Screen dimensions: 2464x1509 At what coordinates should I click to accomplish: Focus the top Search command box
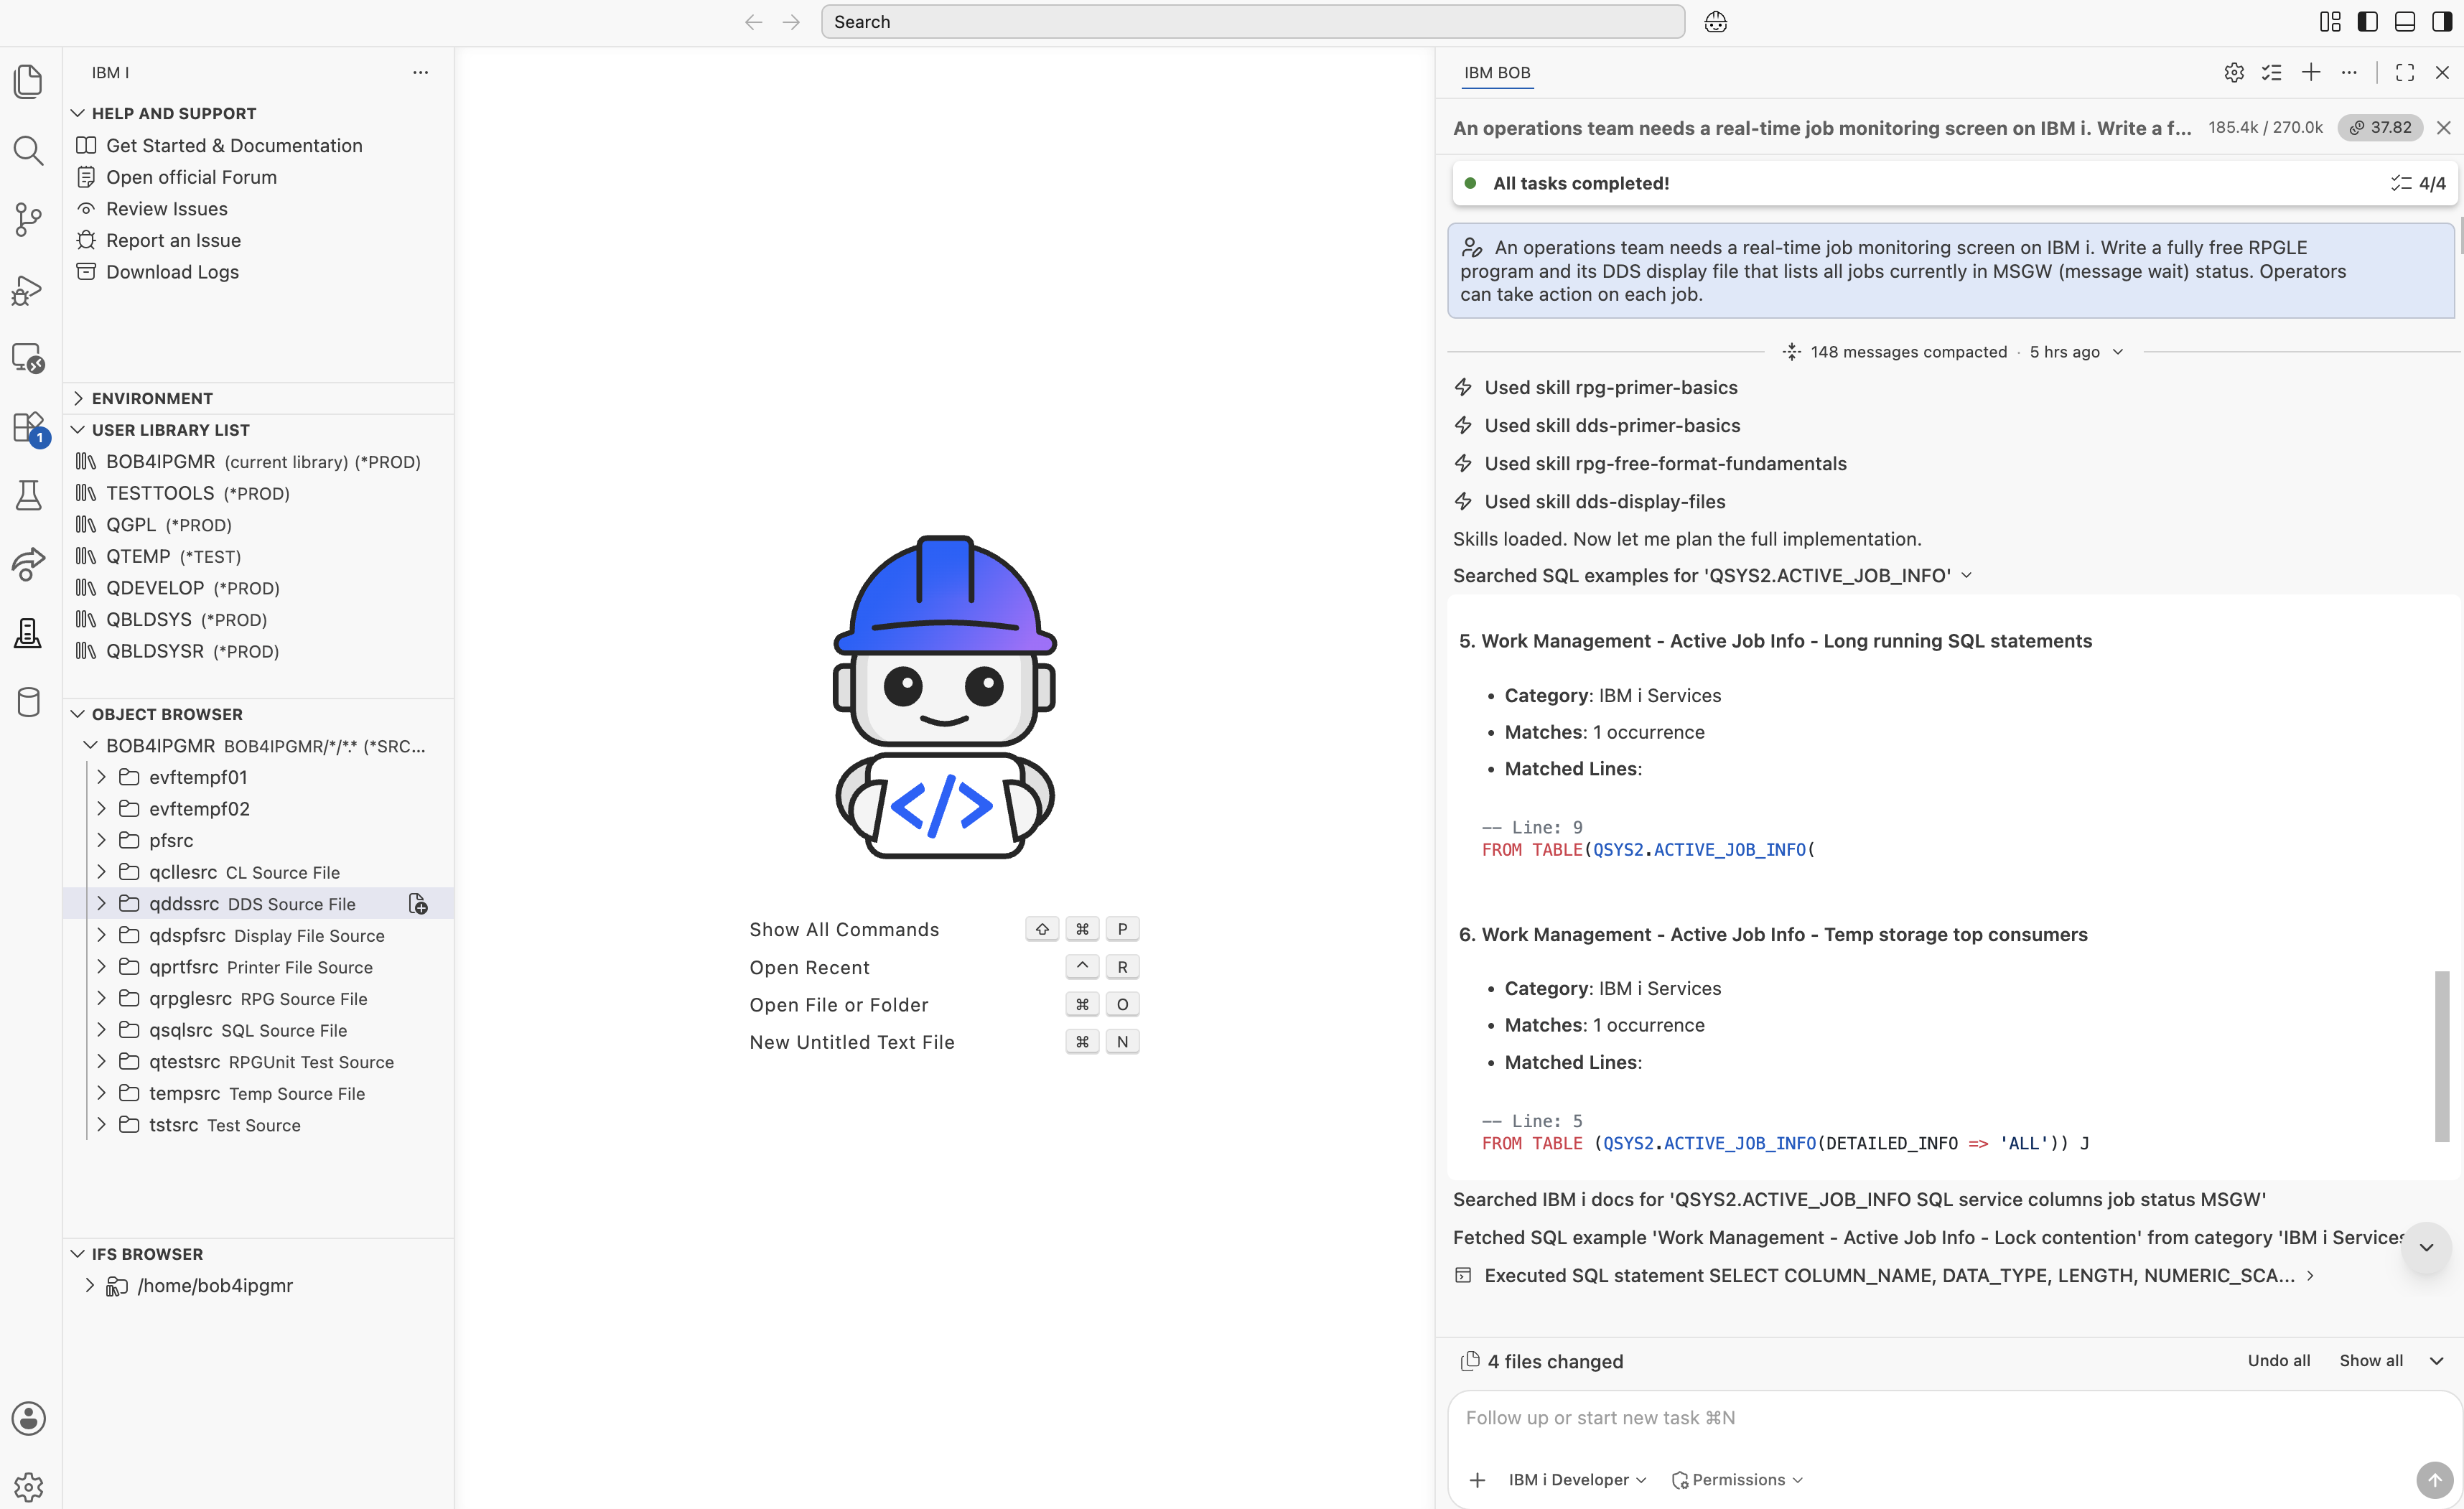coord(1252,22)
